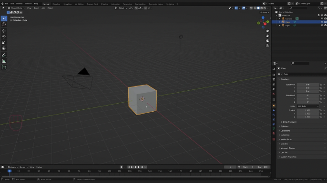Image resolution: width=327 pixels, height=183 pixels.
Task: Hide the Cube in viewport eye icon
Action: [x=322, y=22]
